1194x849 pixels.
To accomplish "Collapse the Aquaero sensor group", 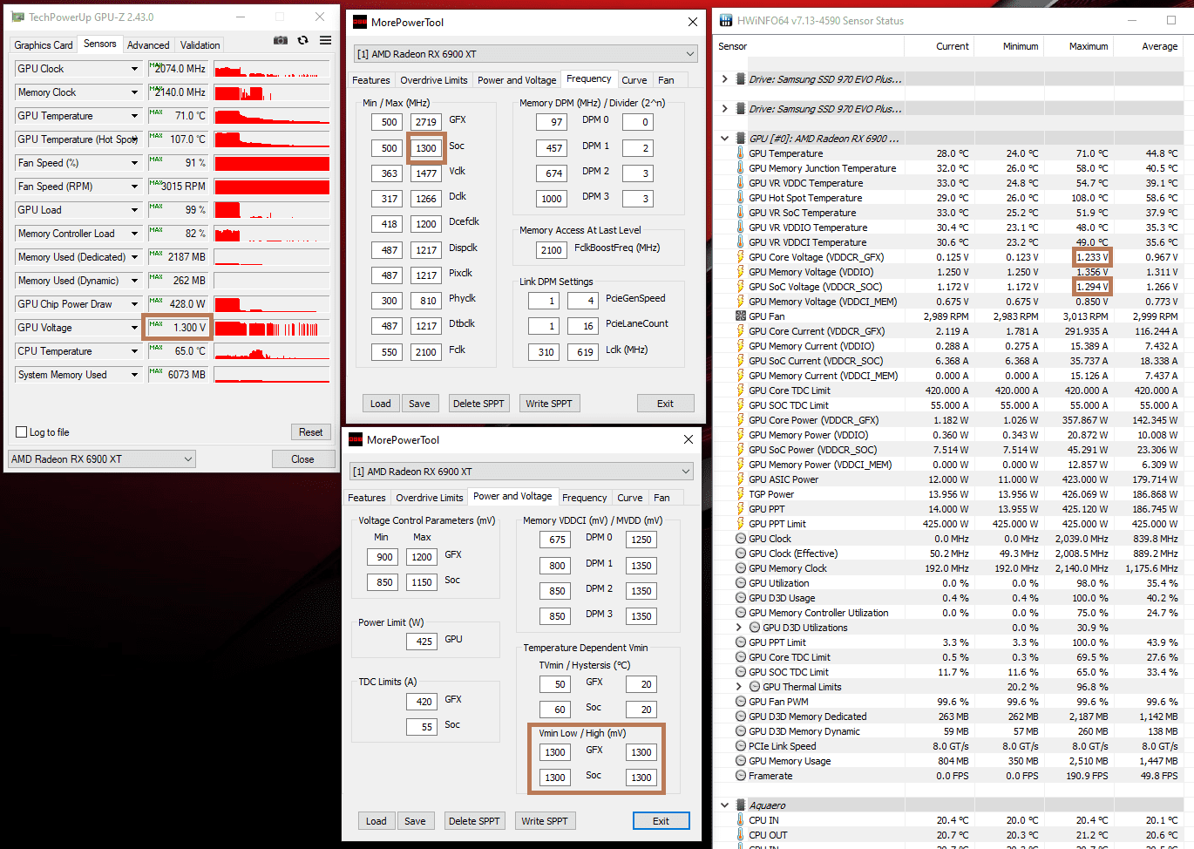I will [x=725, y=805].
